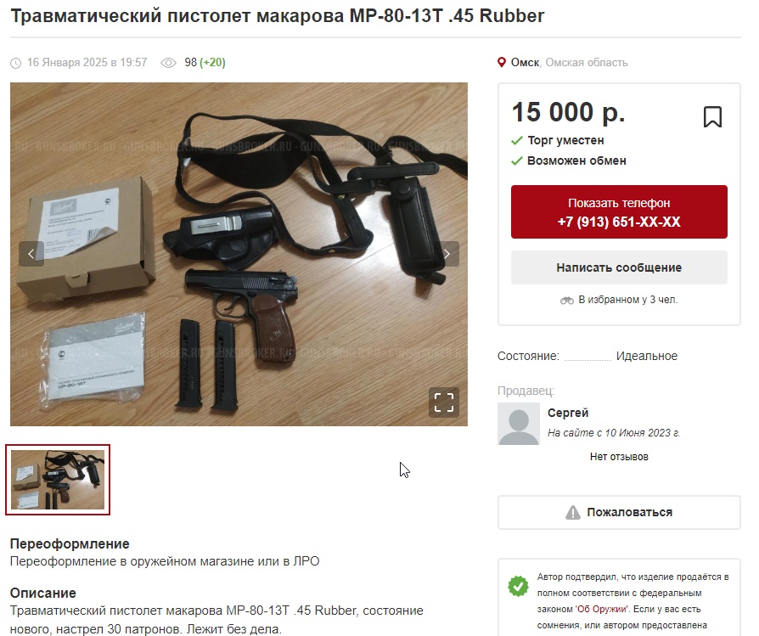Report the listing via Пожаловаться

coord(619,512)
